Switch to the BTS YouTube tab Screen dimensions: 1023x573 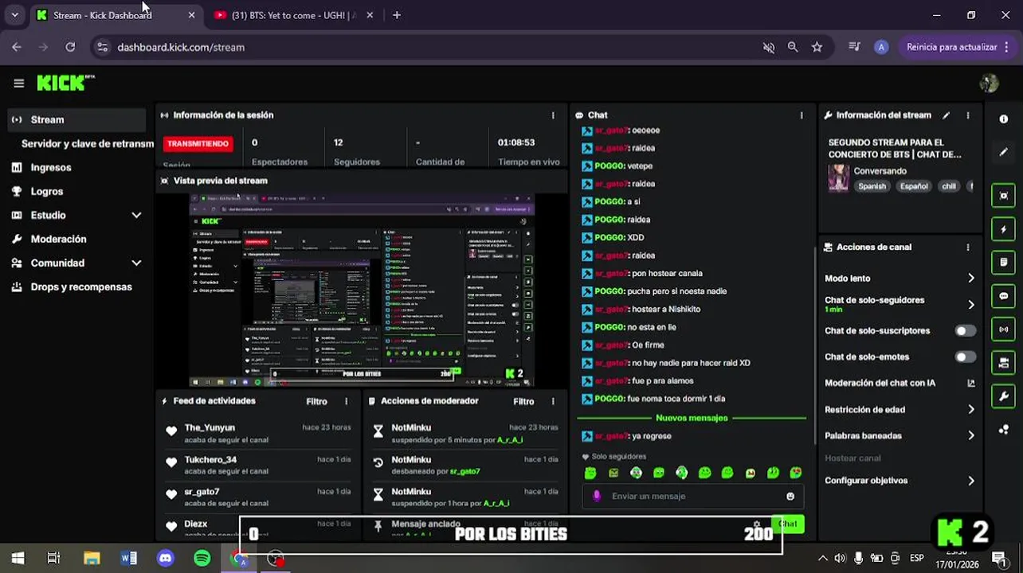coord(292,15)
